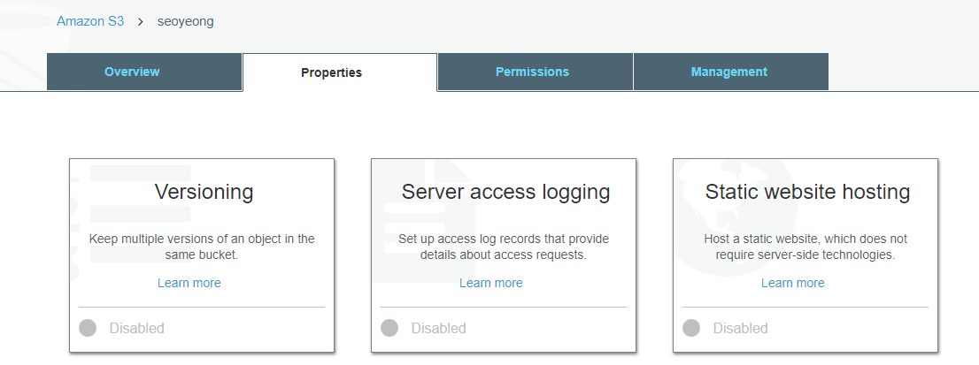Viewport: 979px width, 365px height.
Task: Open the Server access logging card title
Action: [x=505, y=192]
